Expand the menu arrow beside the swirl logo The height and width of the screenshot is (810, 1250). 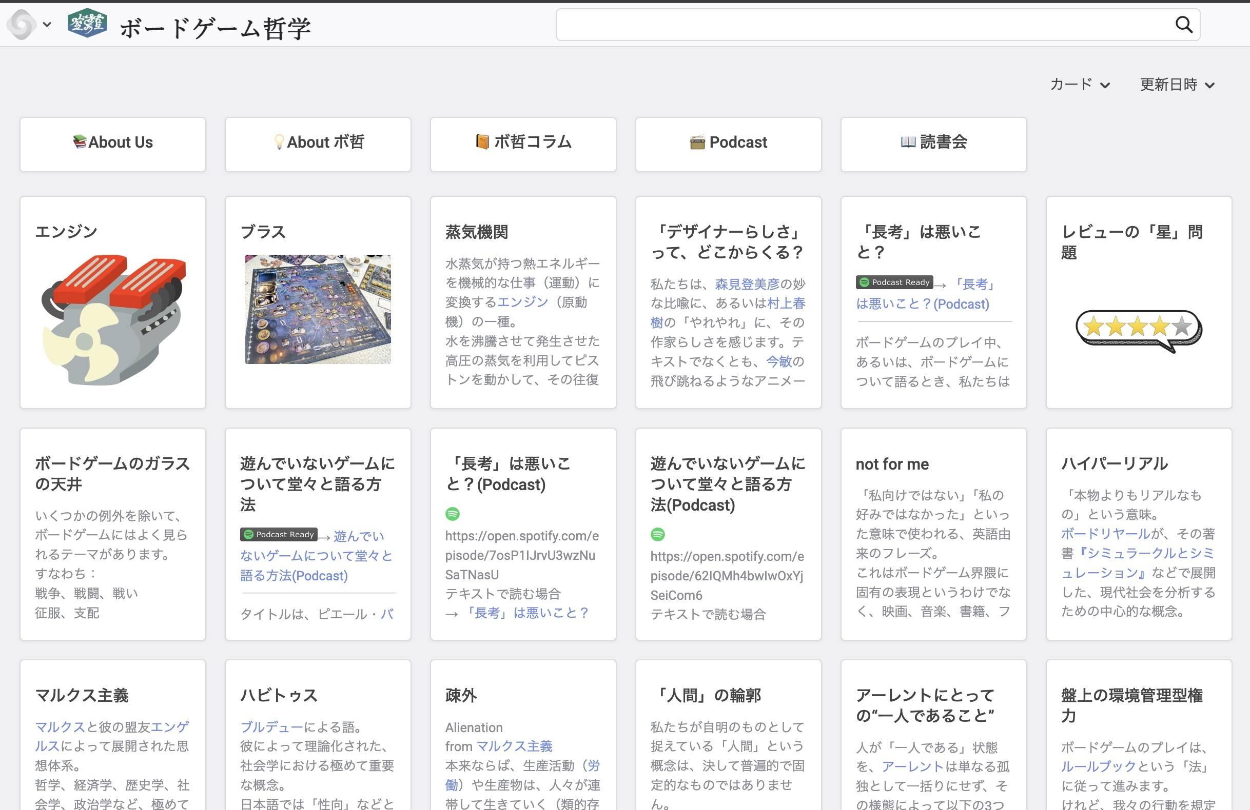(47, 24)
